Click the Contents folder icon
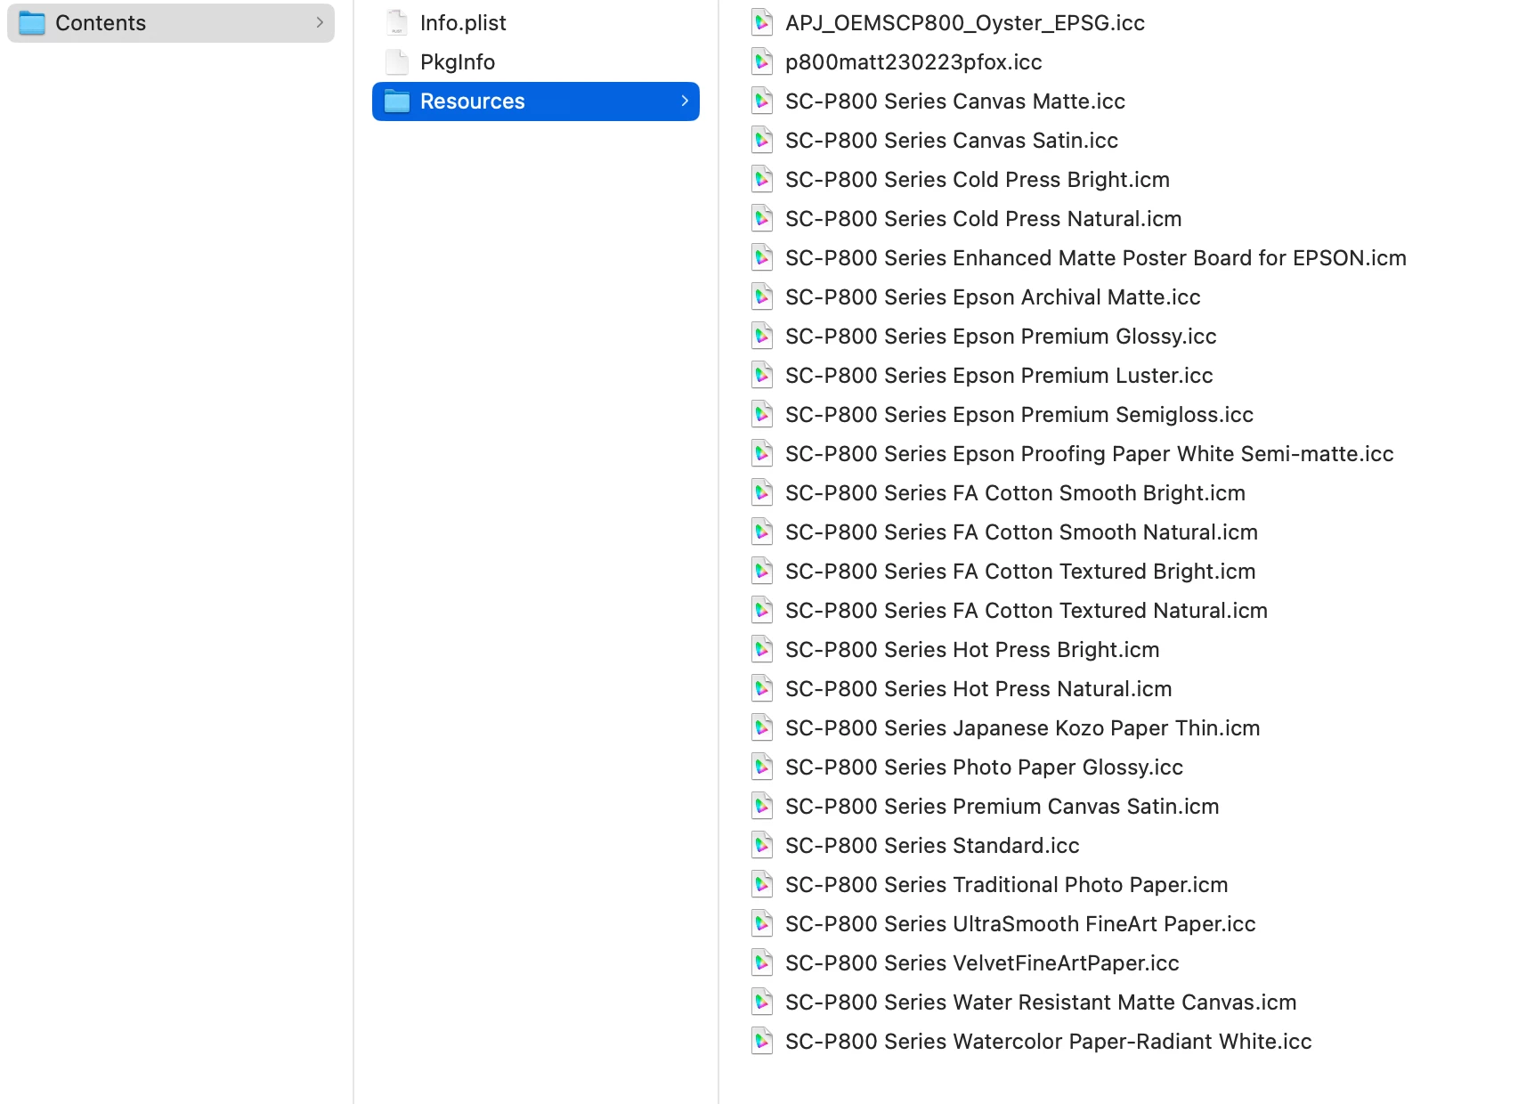 (x=32, y=23)
